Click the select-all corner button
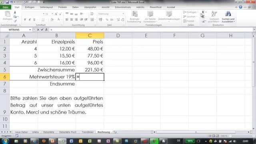The height and width of the screenshot is (144, 256). coord(4,36)
